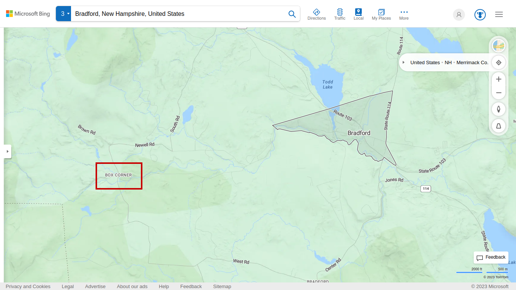Screen dimensions: 516x290
Task: Click the South Rd label
Action: 174,124
